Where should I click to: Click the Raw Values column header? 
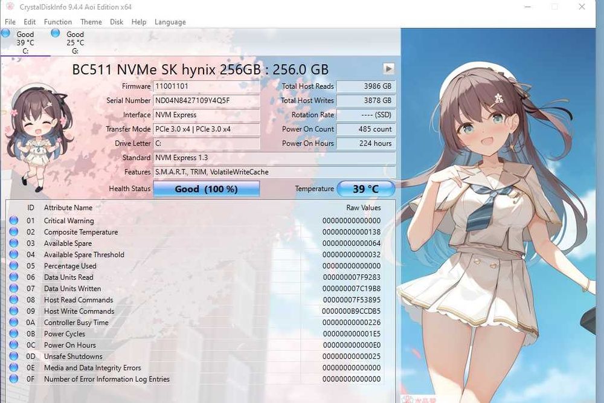coord(363,208)
